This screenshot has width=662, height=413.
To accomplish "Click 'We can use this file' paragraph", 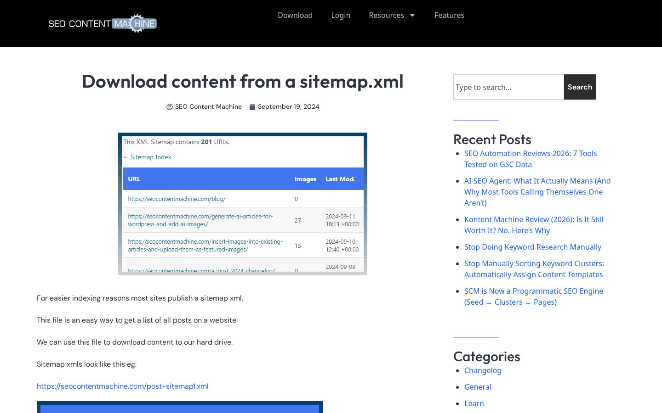I will tap(135, 342).
